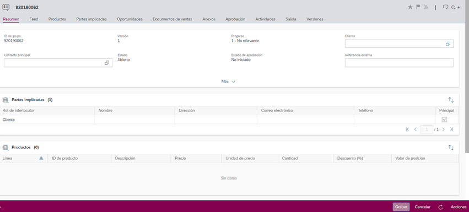This screenshot has width=469, height=212.
Task: Open the Anexos tab
Action: point(209,19)
